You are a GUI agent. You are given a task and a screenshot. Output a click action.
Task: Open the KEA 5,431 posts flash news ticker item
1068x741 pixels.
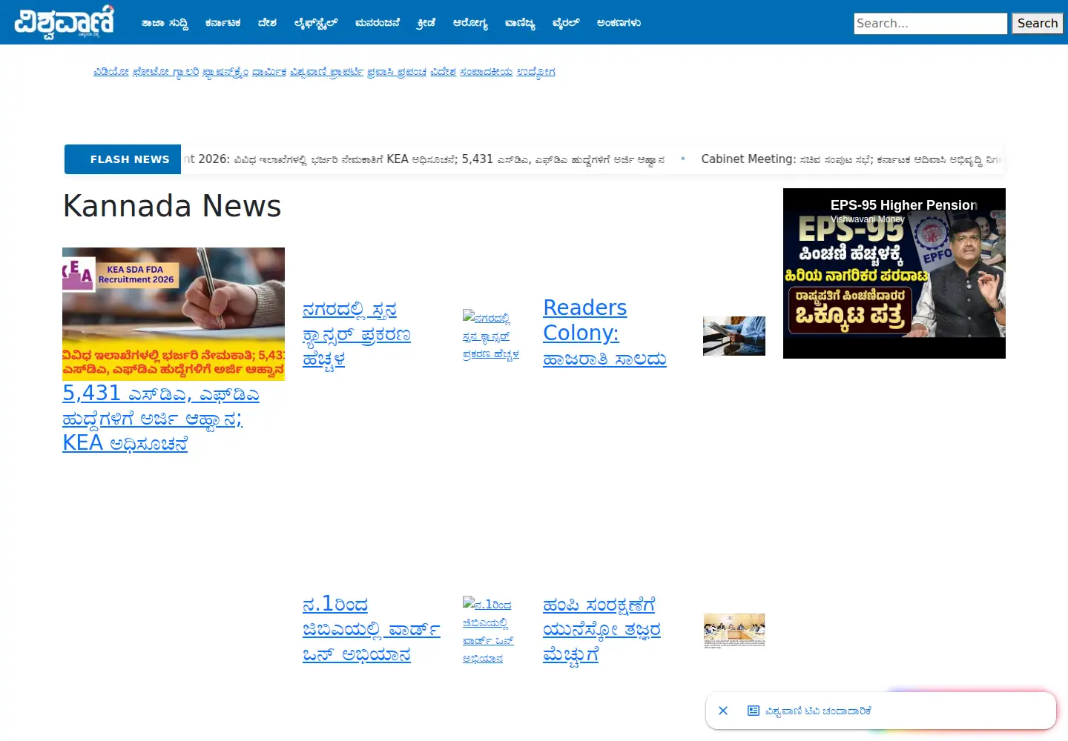point(424,159)
